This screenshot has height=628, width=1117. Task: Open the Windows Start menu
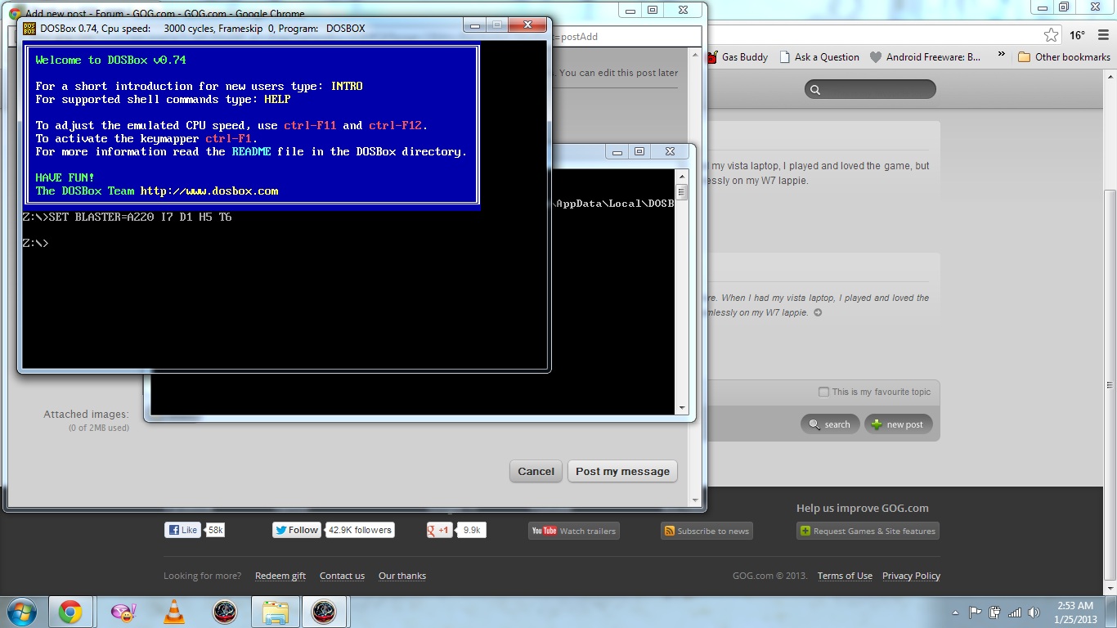coord(21,612)
